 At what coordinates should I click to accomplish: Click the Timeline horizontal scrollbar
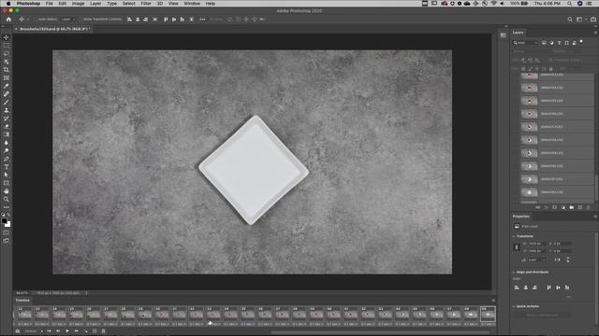coord(380,332)
